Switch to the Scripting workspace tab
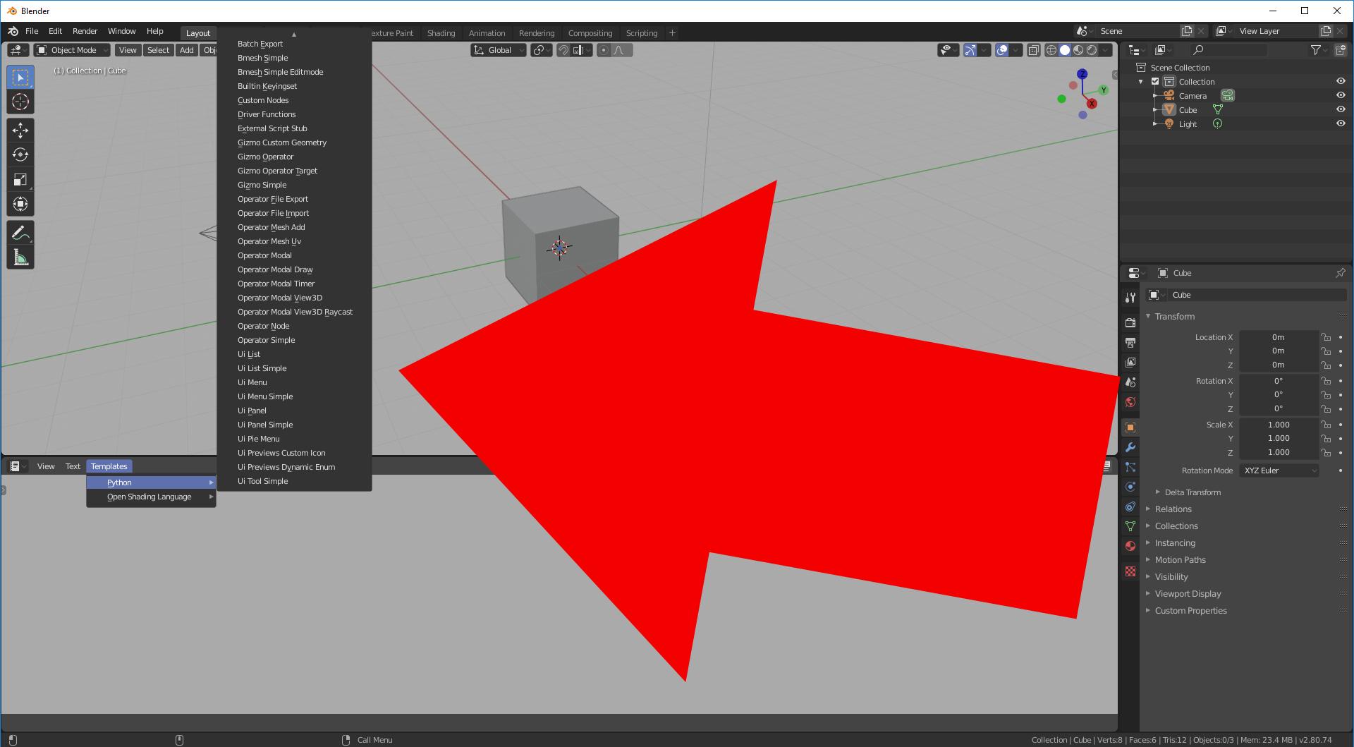 tap(641, 33)
